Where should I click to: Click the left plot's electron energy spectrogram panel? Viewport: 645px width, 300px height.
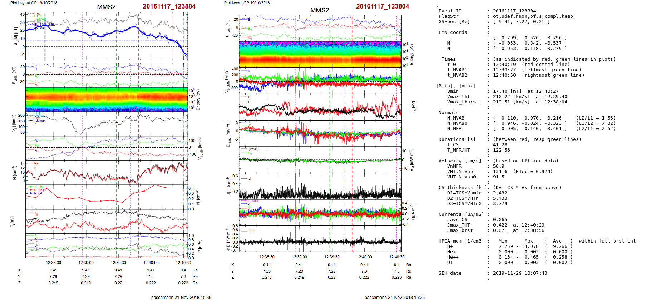pyautogui.click(x=107, y=99)
